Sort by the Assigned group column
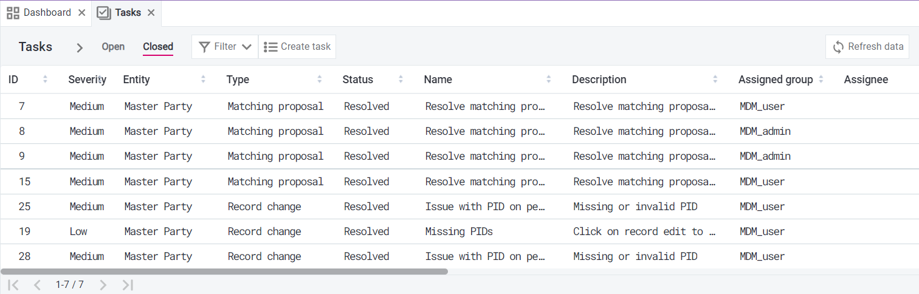Screen dimensions: 919x294 tap(821, 80)
